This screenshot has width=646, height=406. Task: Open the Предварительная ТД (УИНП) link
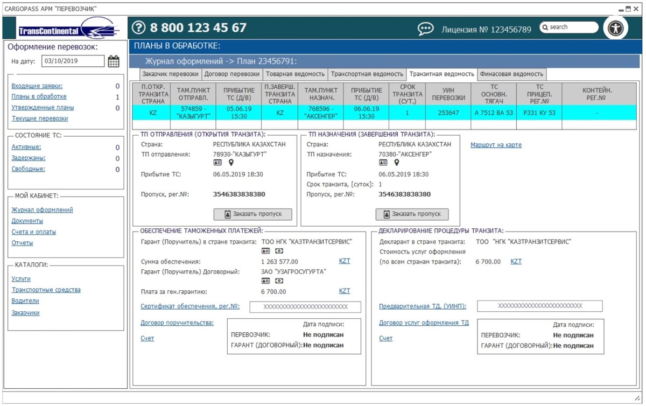pyautogui.click(x=423, y=306)
